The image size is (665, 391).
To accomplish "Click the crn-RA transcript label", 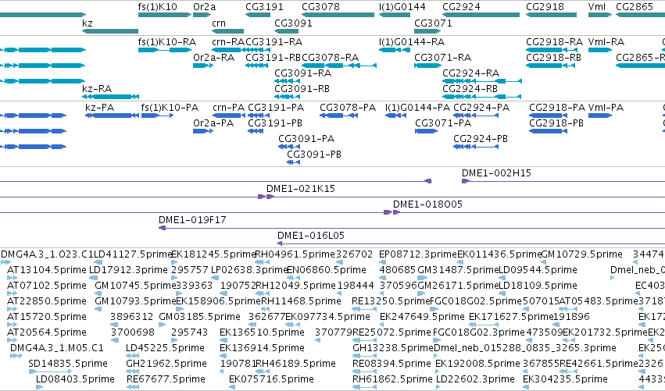I will point(228,42).
